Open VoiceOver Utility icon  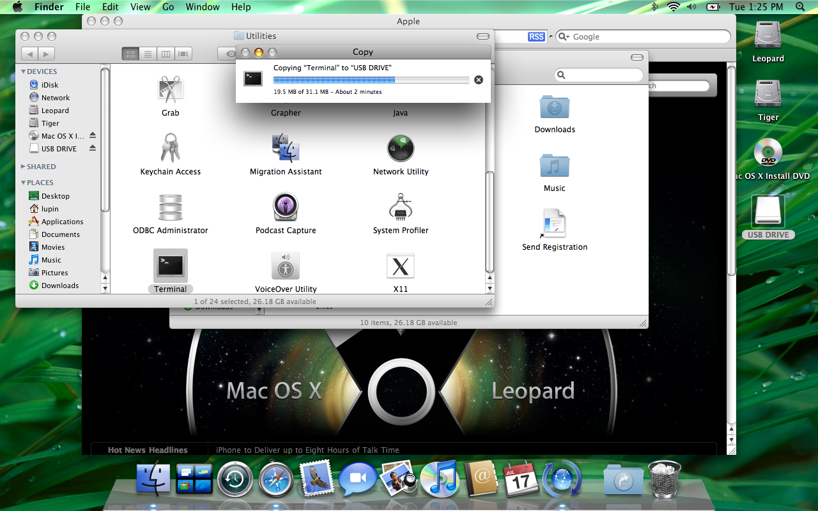coord(286,266)
